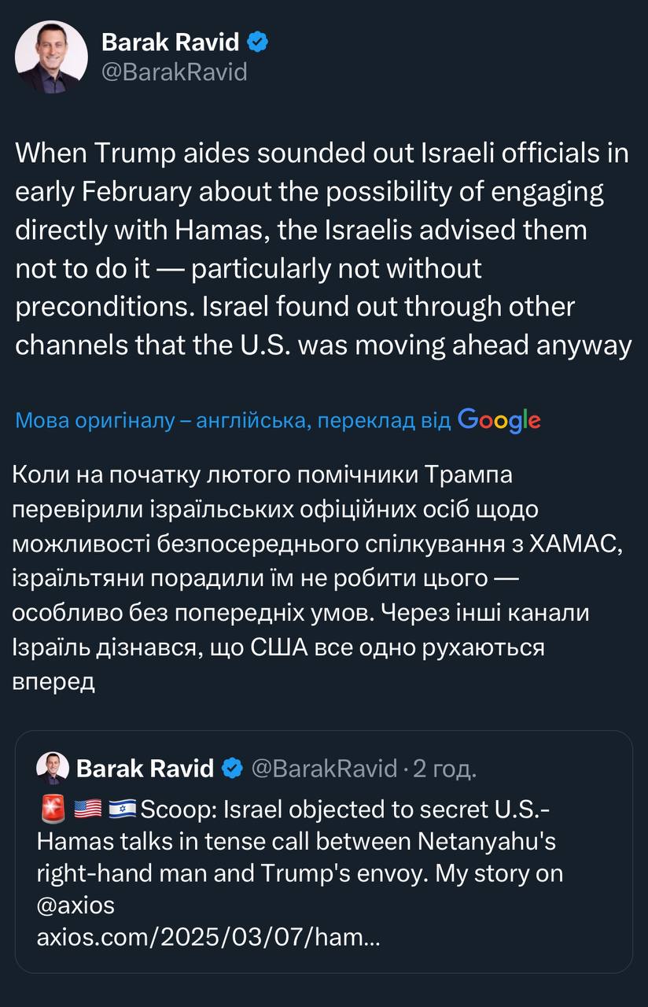This screenshot has height=1007, width=648.
Task: Click the red siren emoji
Action: 52,809
